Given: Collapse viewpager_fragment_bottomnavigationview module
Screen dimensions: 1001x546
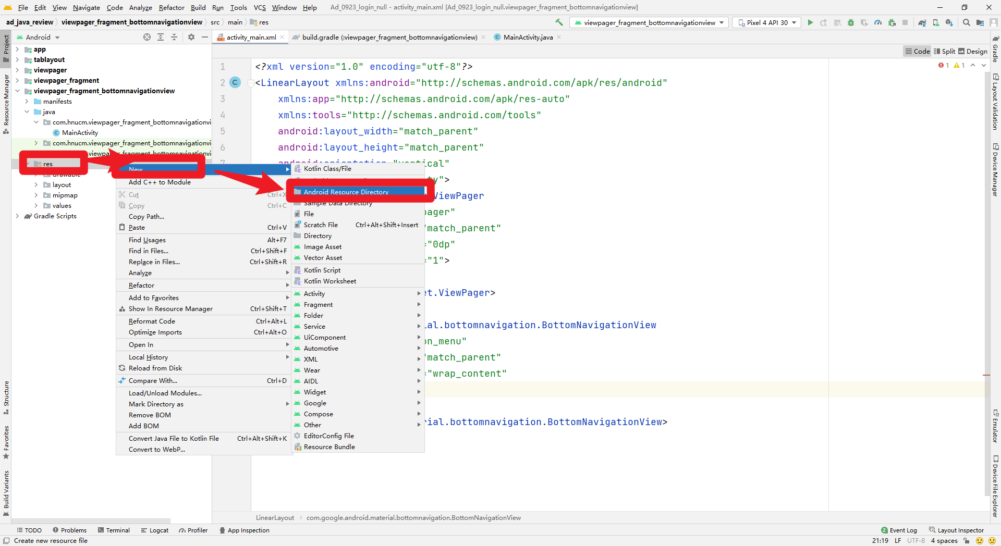Looking at the screenshot, I should point(17,91).
